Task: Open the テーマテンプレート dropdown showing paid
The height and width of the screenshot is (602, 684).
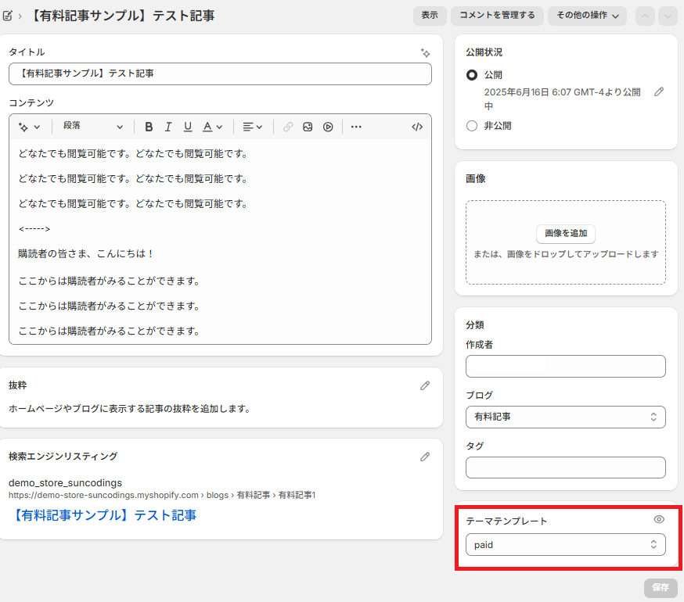Action: click(x=565, y=544)
